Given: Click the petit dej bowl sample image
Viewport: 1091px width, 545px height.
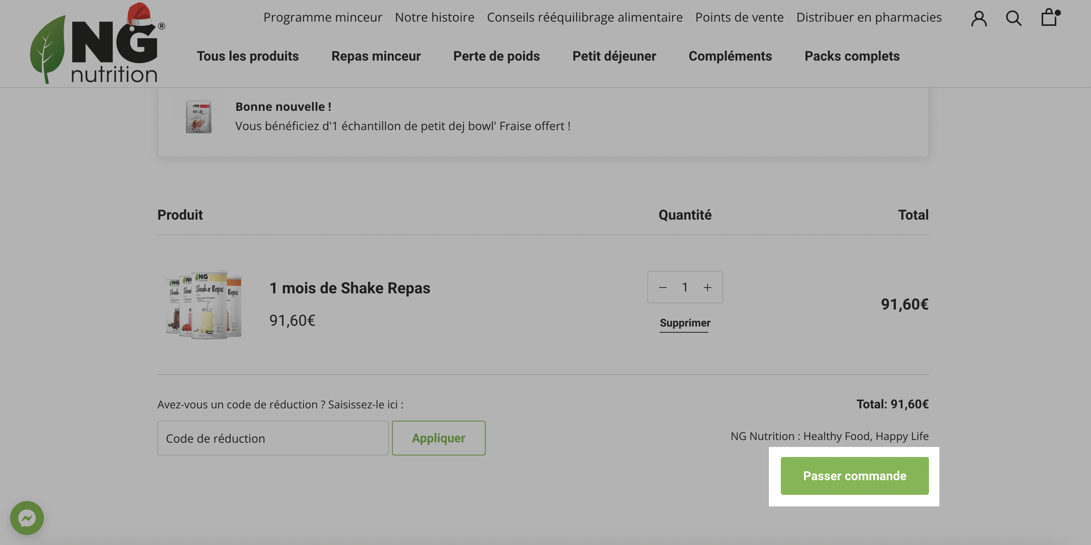Looking at the screenshot, I should pyautogui.click(x=198, y=117).
